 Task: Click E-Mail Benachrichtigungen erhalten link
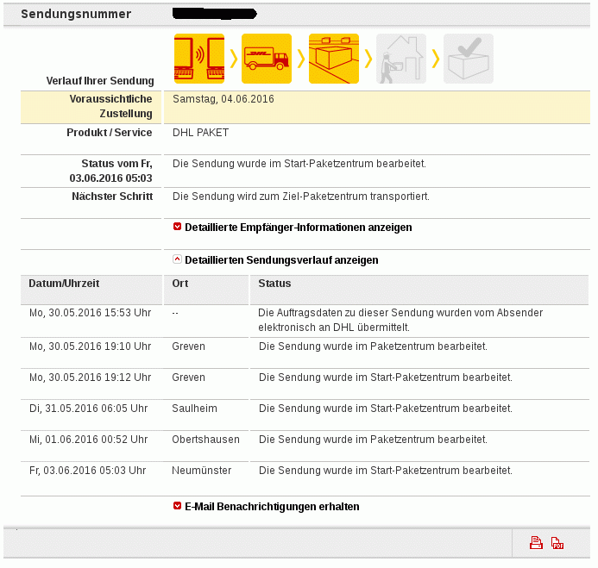click(272, 507)
